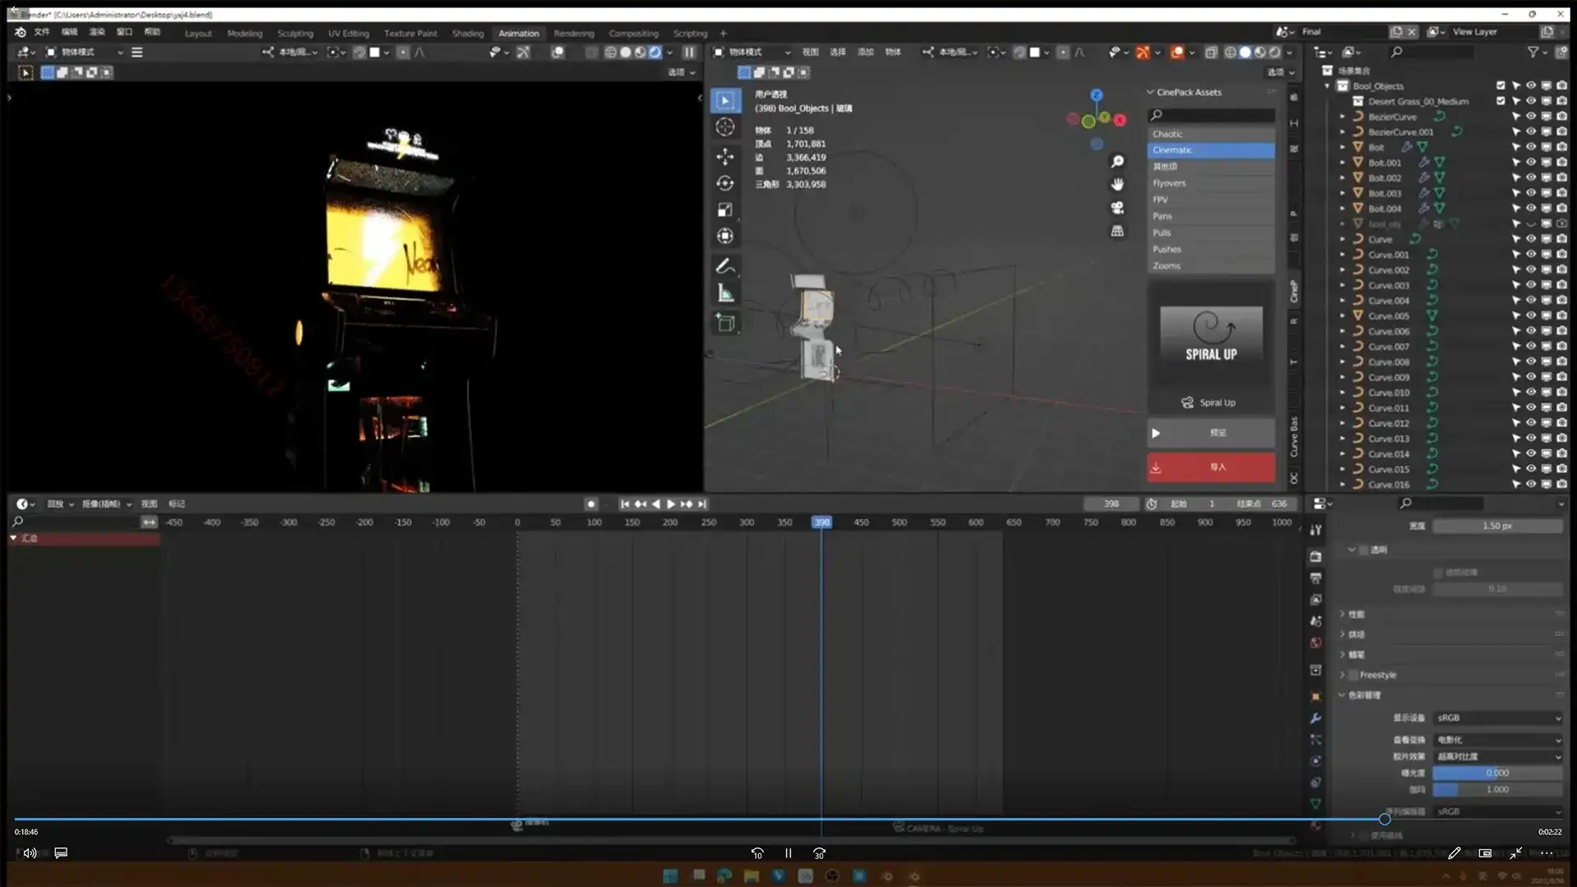Open the sRGB display device dropdown

[x=1497, y=719]
